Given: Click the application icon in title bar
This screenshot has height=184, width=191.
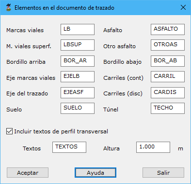Looking at the screenshot, I should pyautogui.click(x=8, y=8).
